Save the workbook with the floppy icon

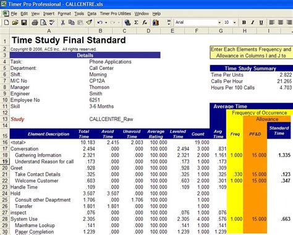[24, 22]
